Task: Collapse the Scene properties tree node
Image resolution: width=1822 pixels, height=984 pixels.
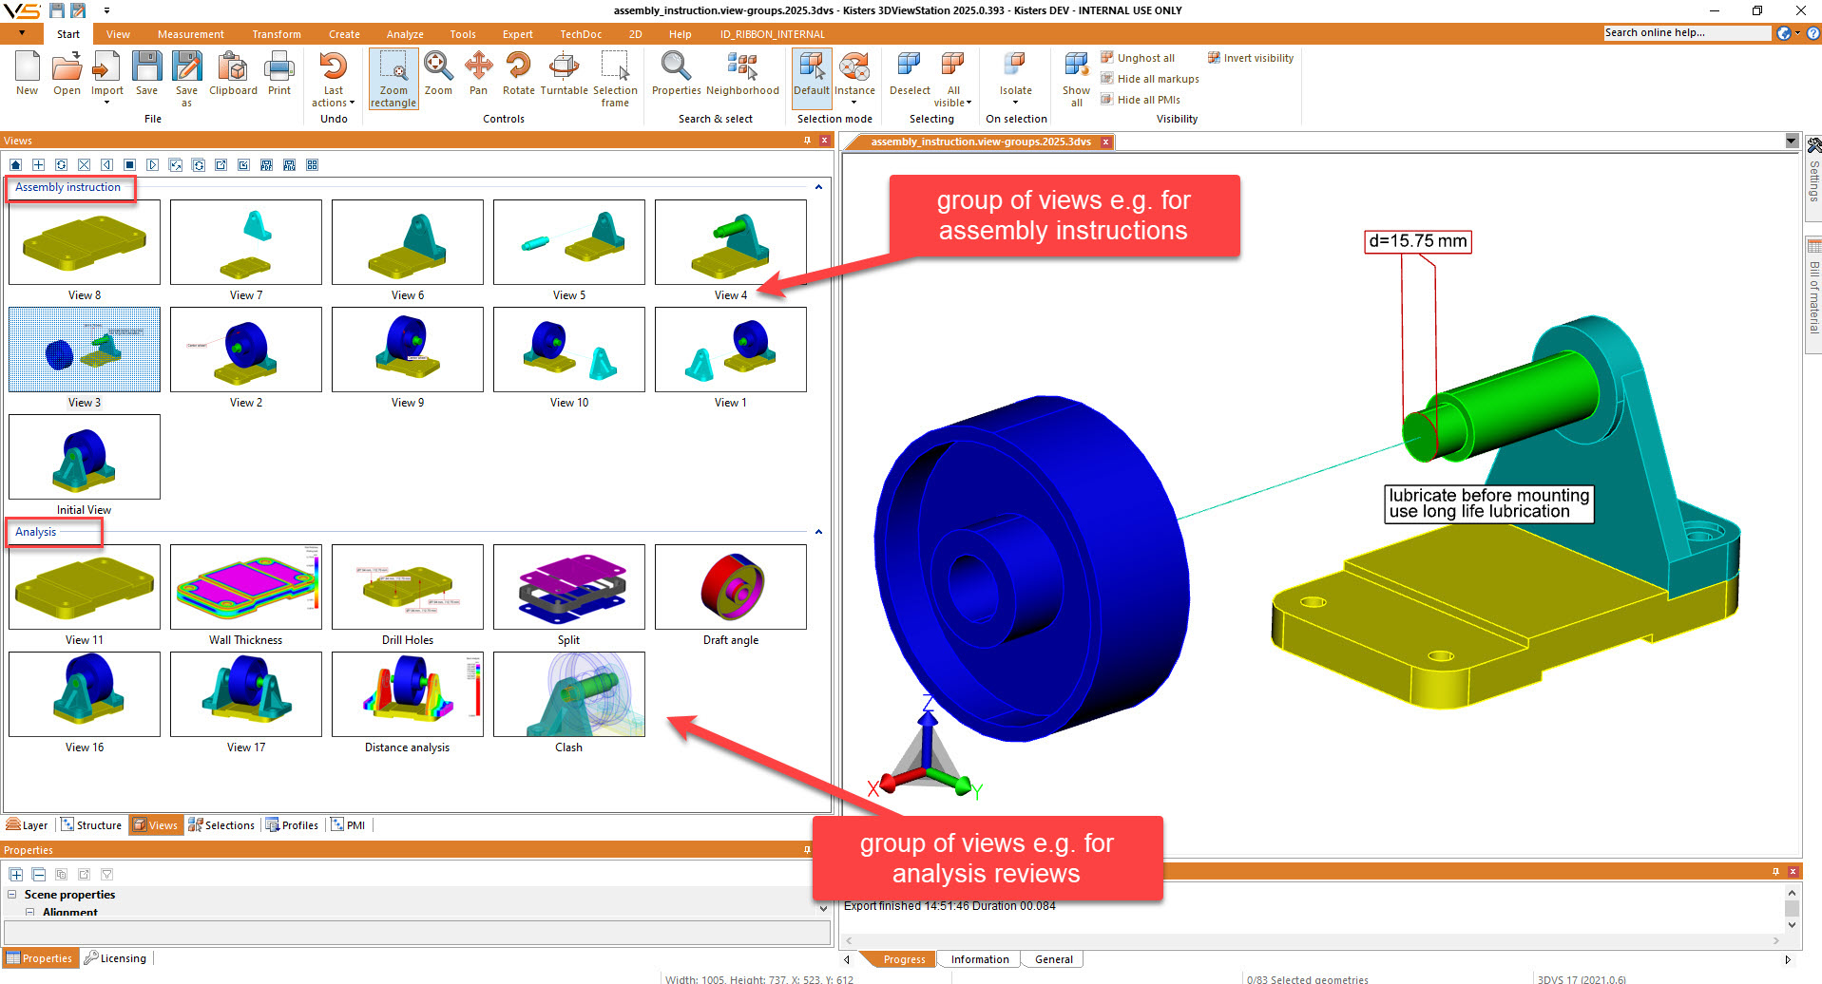Action: [12, 895]
